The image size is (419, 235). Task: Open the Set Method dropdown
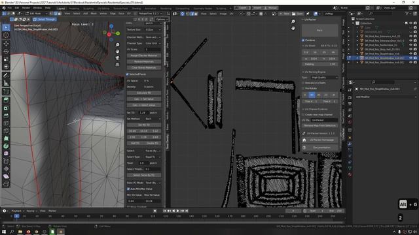[x=153, y=119]
